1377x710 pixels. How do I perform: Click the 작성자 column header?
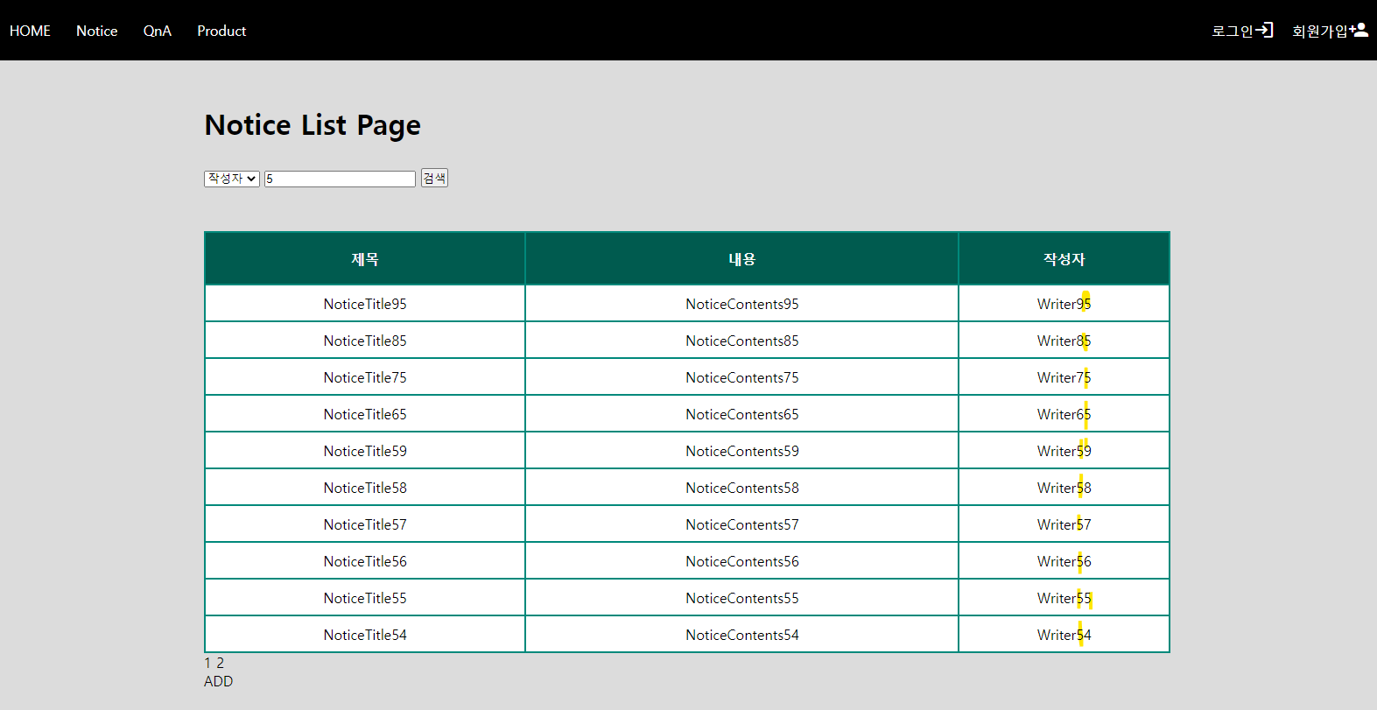[x=1064, y=259]
